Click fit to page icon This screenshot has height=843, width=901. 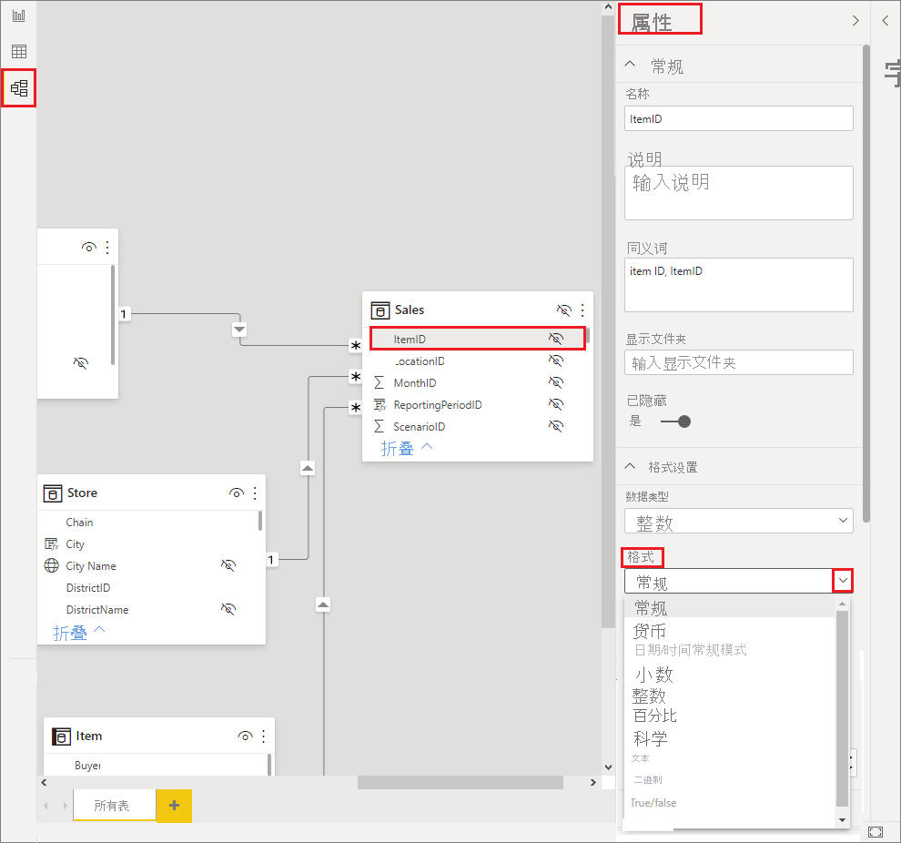pyautogui.click(x=876, y=832)
